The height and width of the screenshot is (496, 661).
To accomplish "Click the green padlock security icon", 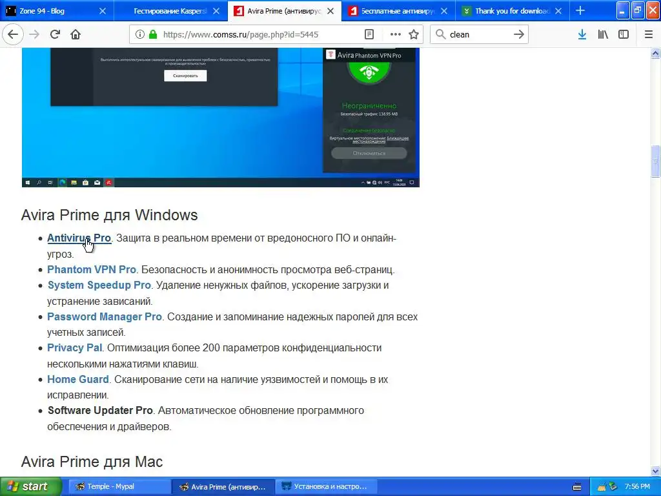I will click(x=153, y=34).
